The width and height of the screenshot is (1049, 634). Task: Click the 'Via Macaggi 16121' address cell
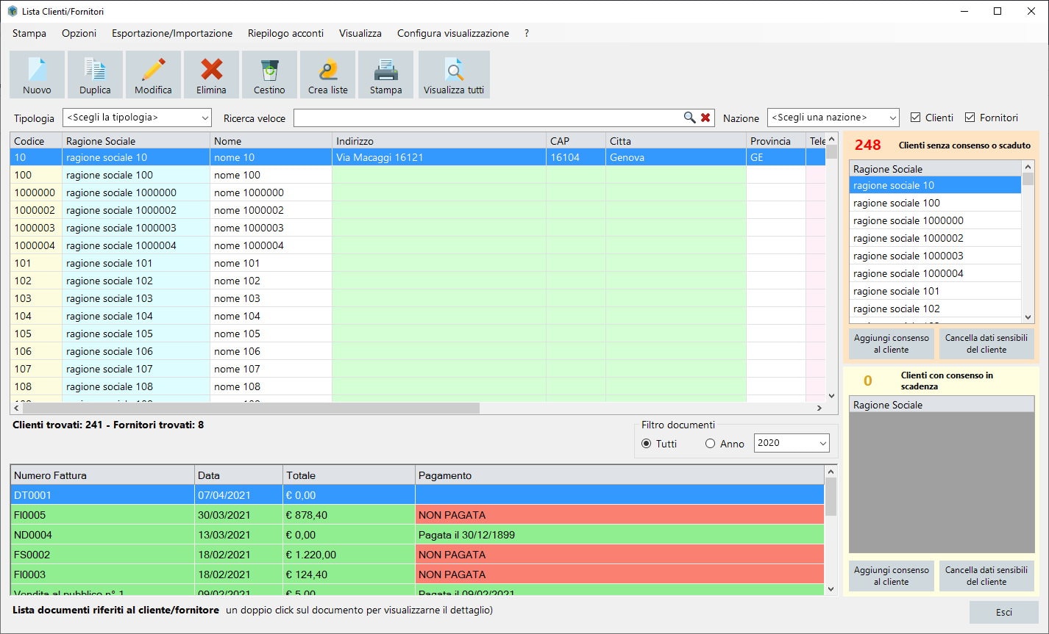click(x=439, y=157)
